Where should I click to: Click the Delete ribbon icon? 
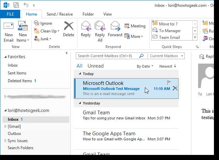68,27
